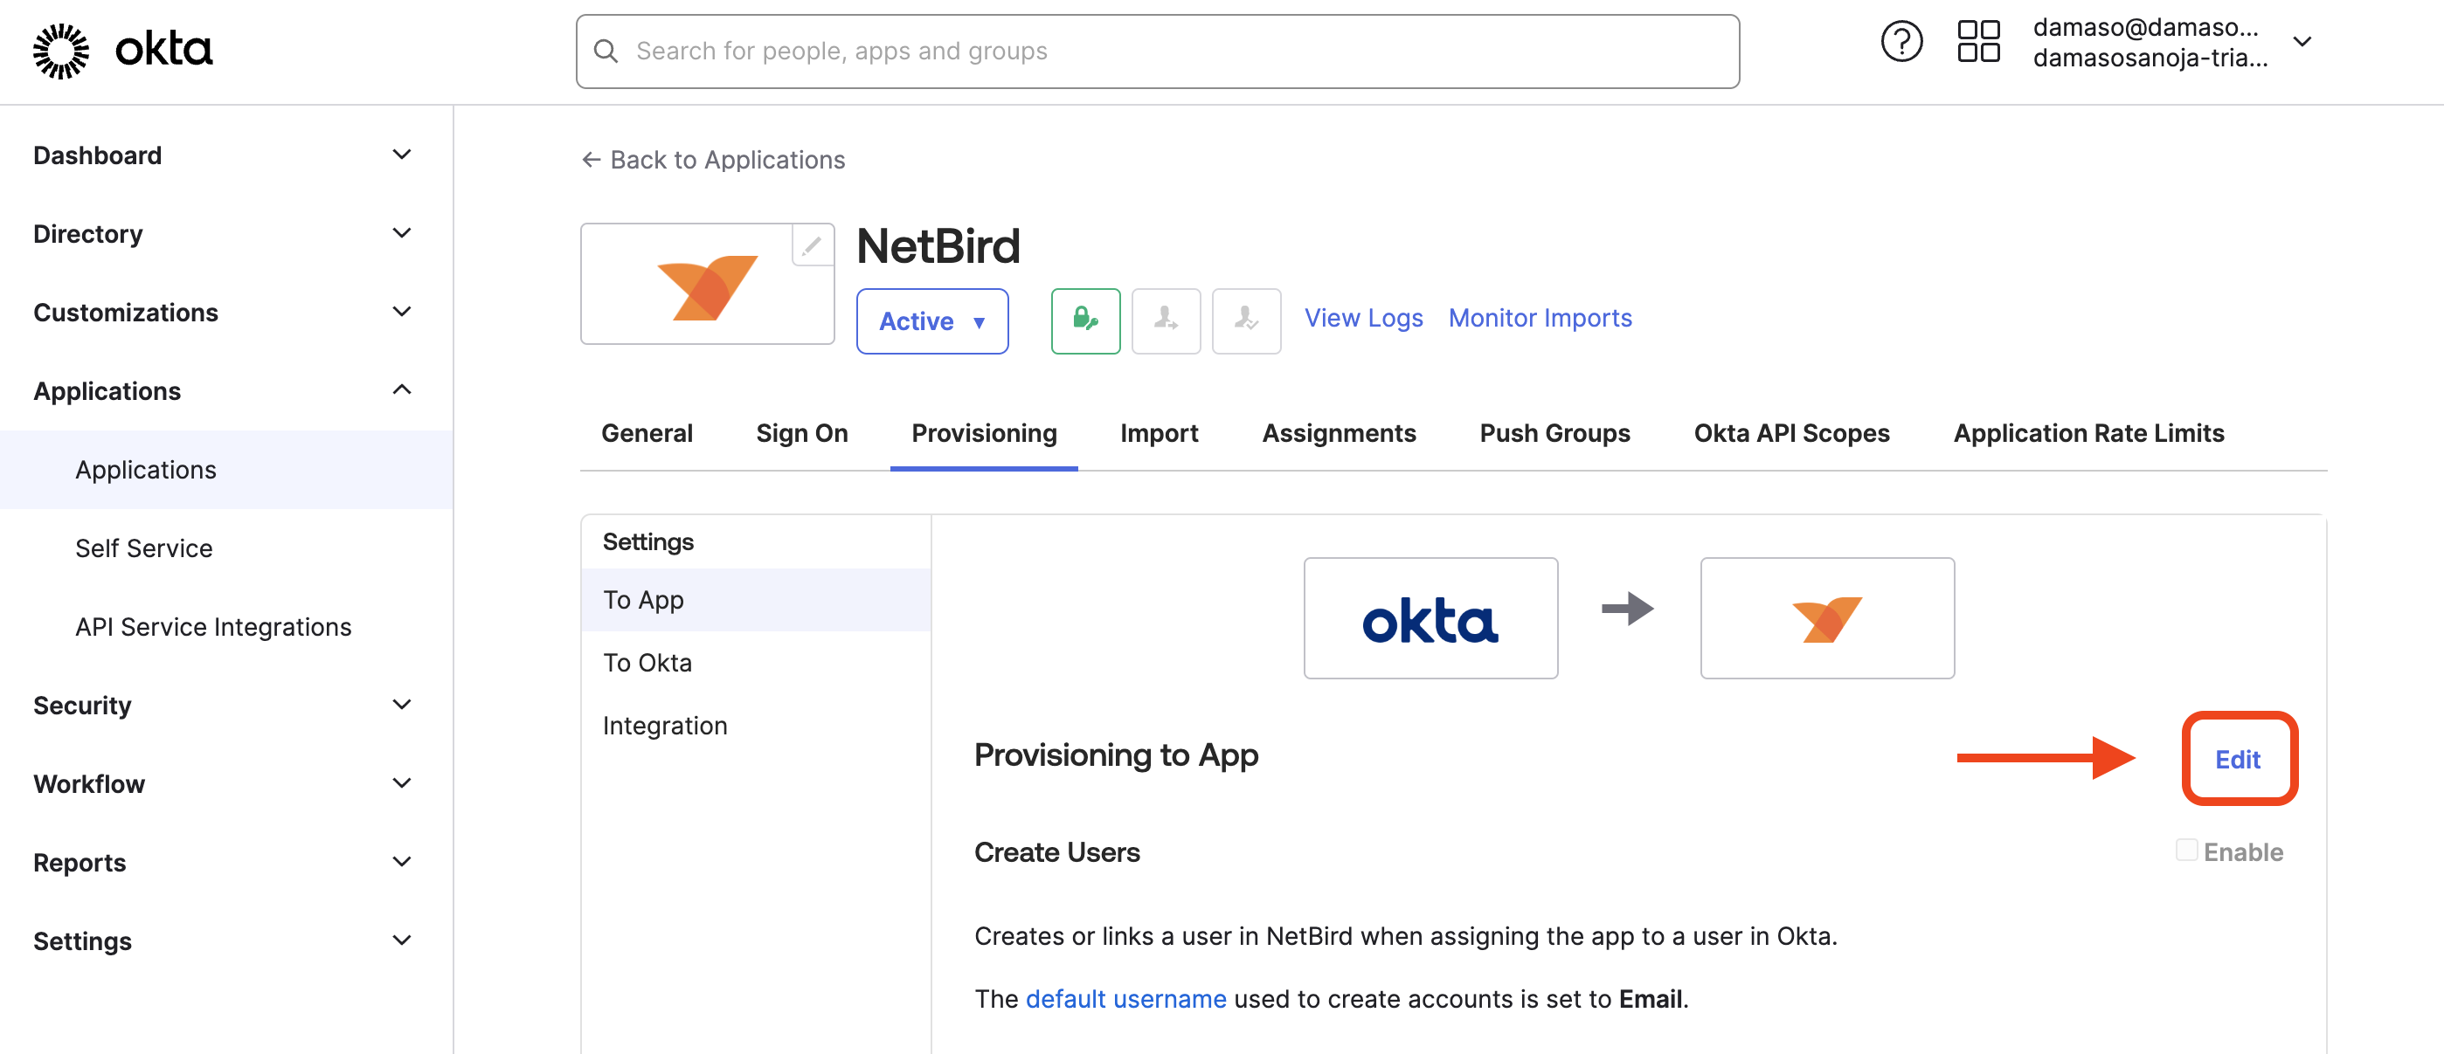Click the user import status icon

[1247, 320]
